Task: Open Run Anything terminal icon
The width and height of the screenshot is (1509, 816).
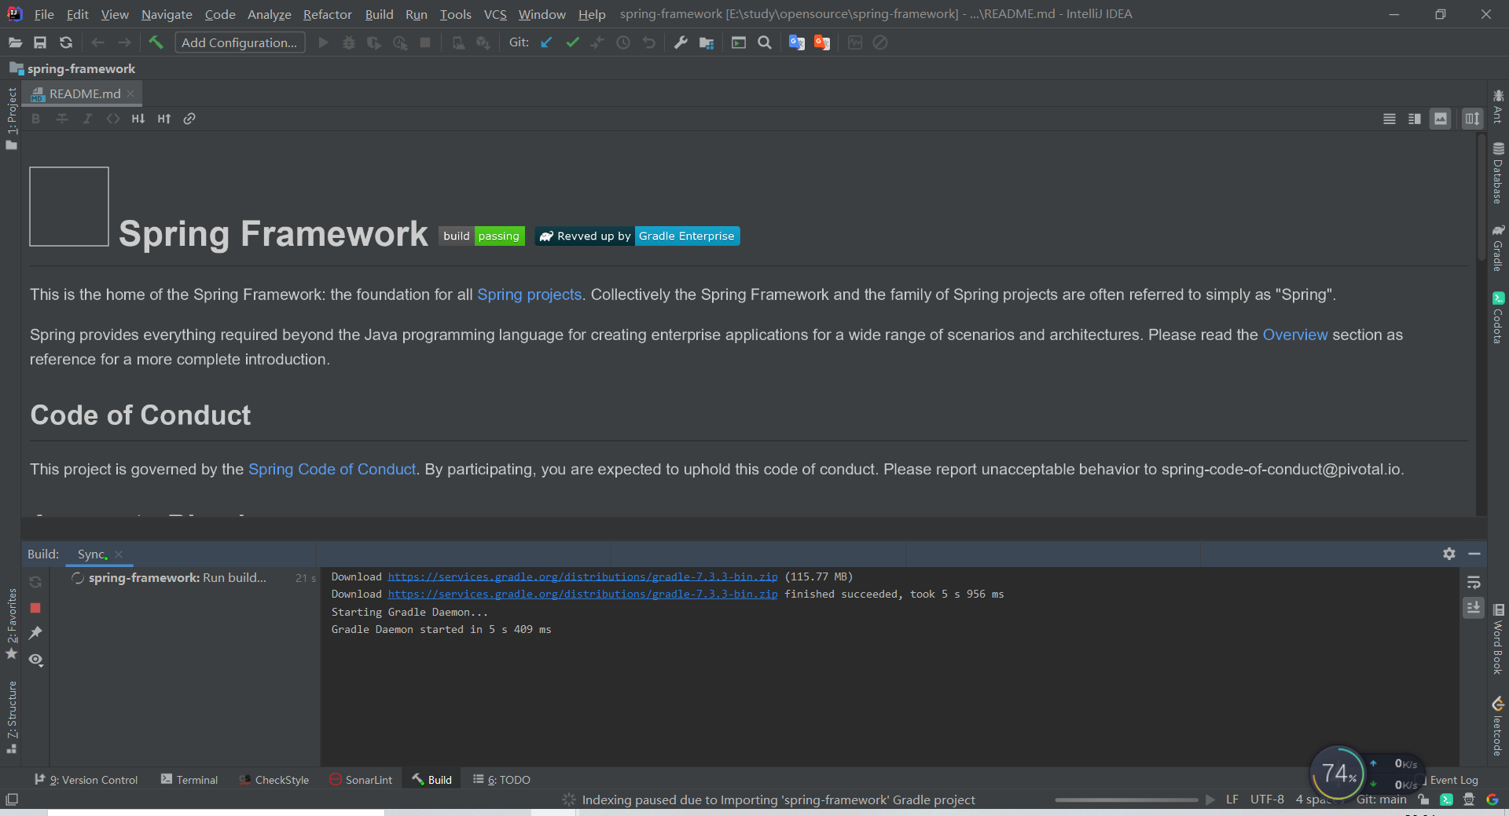Action: click(x=739, y=42)
